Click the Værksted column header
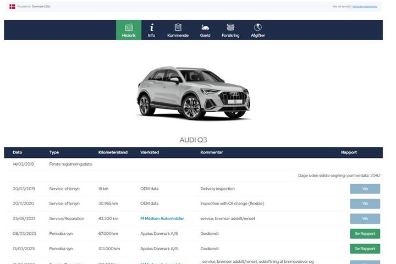 pos(150,152)
